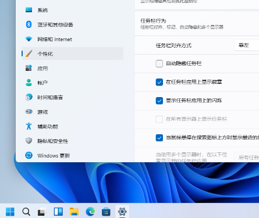Open the 所有任务栏 multi-display dropdown
The width and height of the screenshot is (259, 218).
247,158
